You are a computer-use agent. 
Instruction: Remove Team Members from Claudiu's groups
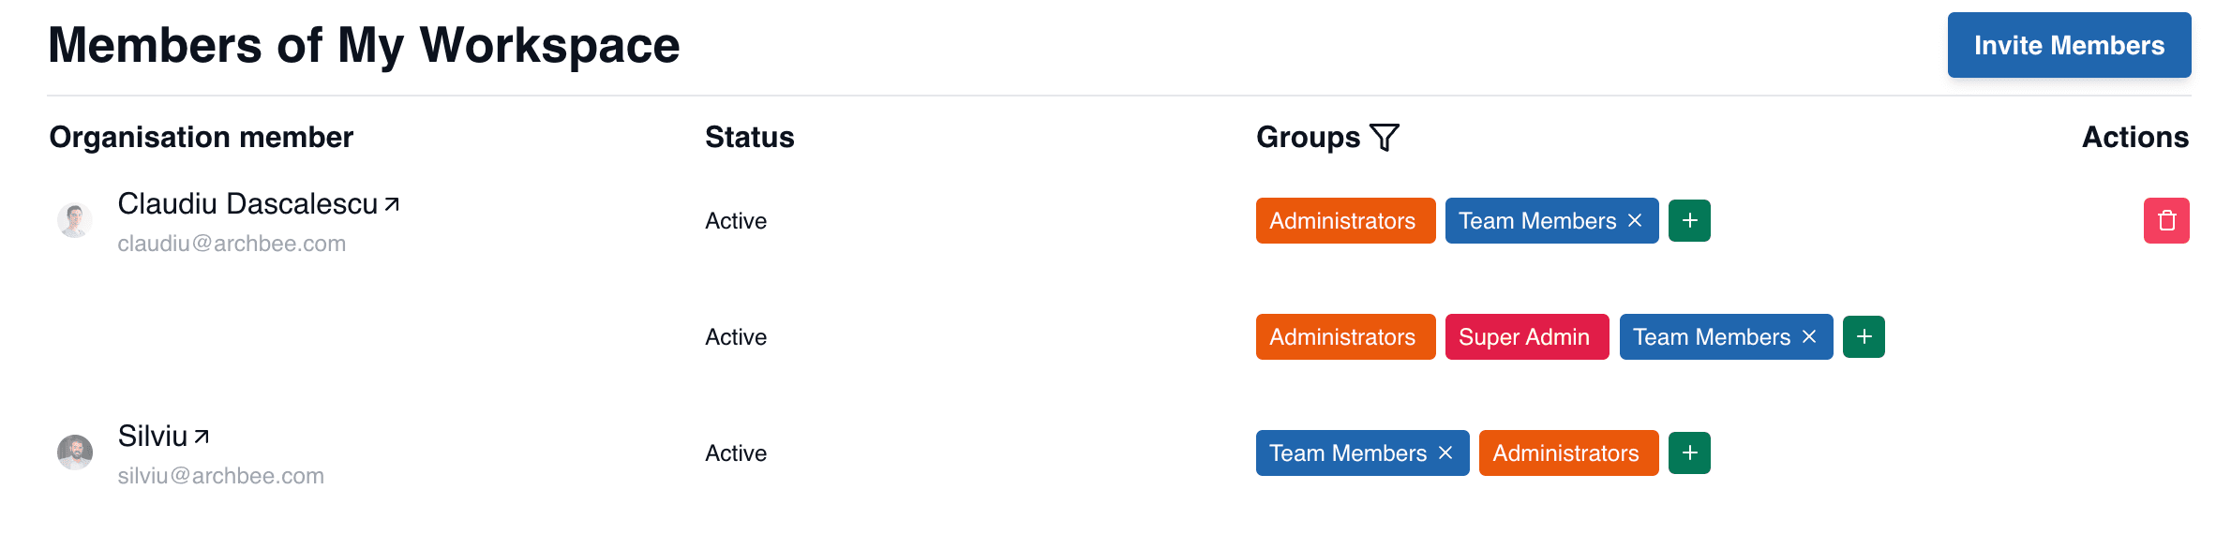point(1635,221)
